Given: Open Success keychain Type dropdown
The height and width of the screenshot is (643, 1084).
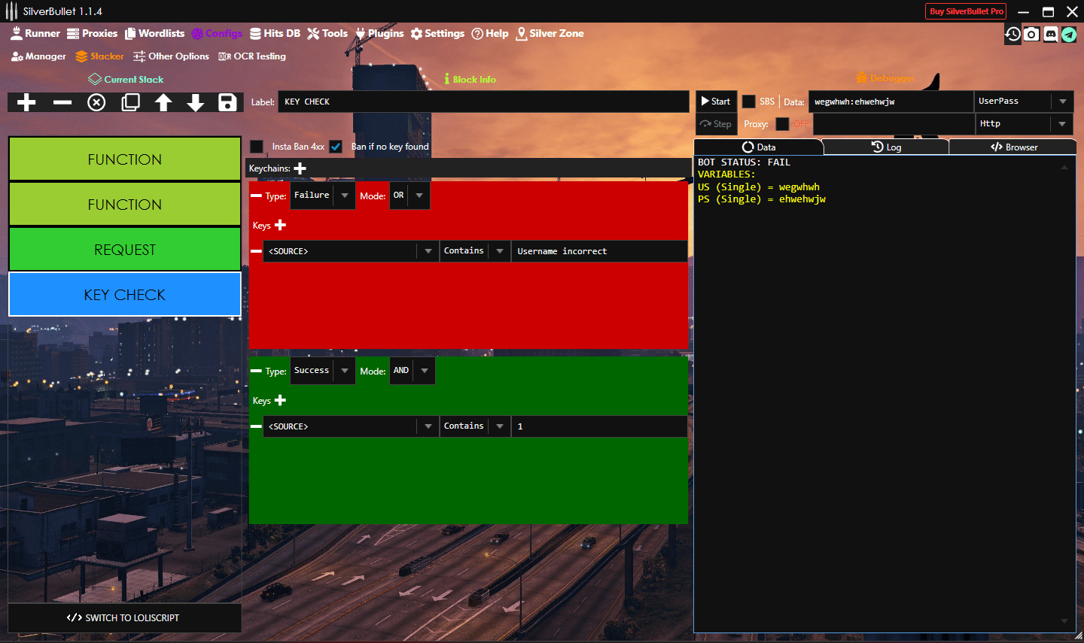Looking at the screenshot, I should point(322,371).
